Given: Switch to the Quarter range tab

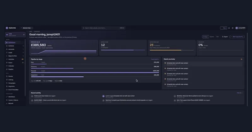Looking at the screenshot, I should [x=212, y=37].
